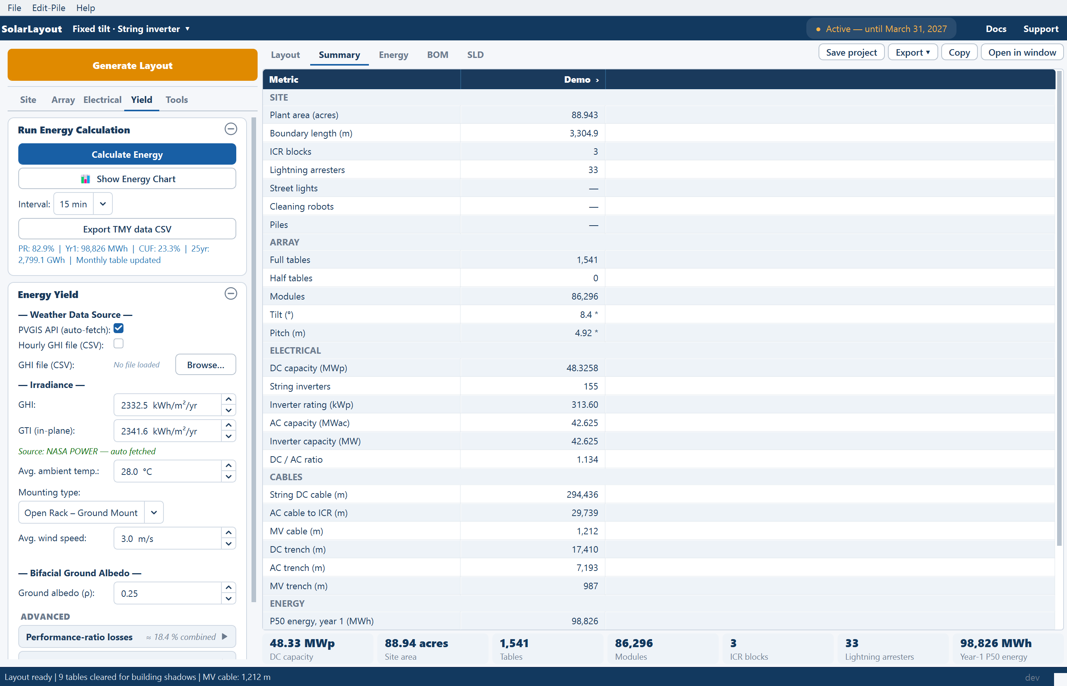Click the Calculate Energy button
Image resolution: width=1067 pixels, height=686 pixels.
(x=127, y=154)
